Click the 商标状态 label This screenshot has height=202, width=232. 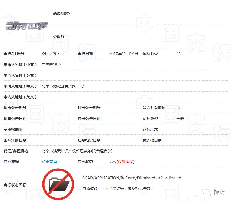[x=85, y=162]
